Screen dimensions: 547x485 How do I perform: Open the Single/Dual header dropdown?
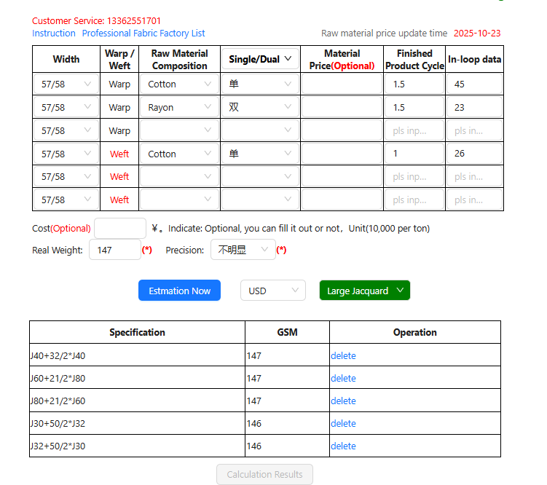(x=260, y=59)
